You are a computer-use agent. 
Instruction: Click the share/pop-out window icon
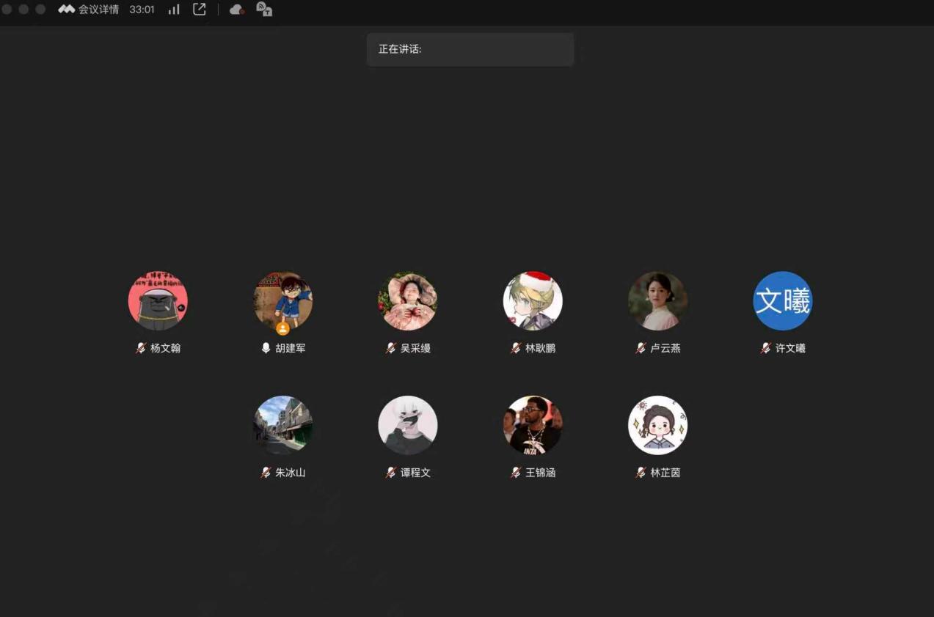(199, 10)
